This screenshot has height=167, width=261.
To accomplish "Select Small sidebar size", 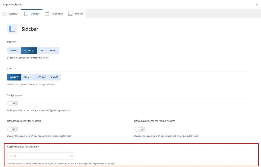I will [28, 77].
